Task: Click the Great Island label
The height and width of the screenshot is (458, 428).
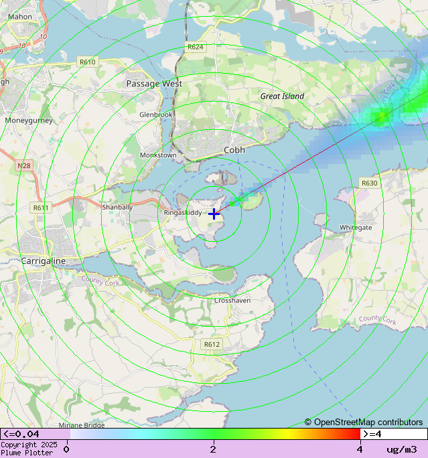Action: click(x=282, y=96)
